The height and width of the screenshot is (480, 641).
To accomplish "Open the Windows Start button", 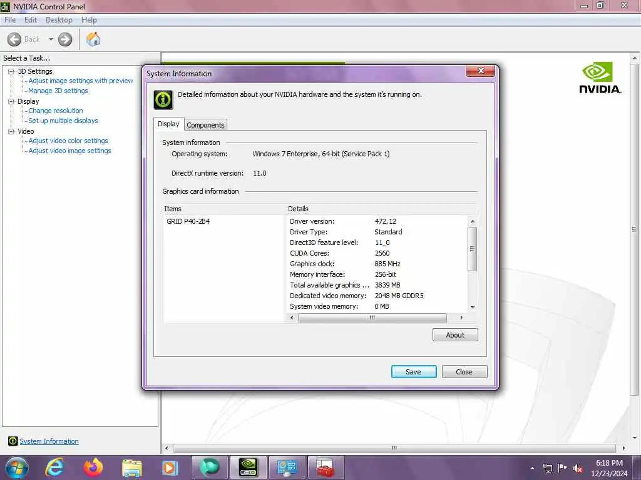I will click(x=17, y=467).
